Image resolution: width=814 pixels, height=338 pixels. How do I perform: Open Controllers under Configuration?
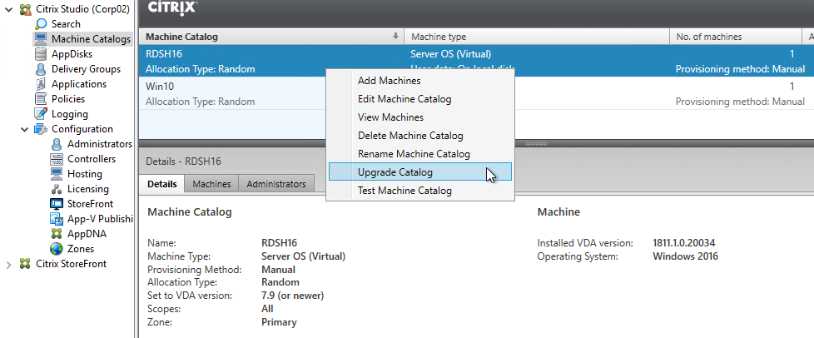[x=92, y=159]
